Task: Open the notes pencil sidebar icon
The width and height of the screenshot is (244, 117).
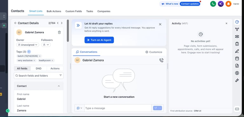Action: [x=237, y=51]
